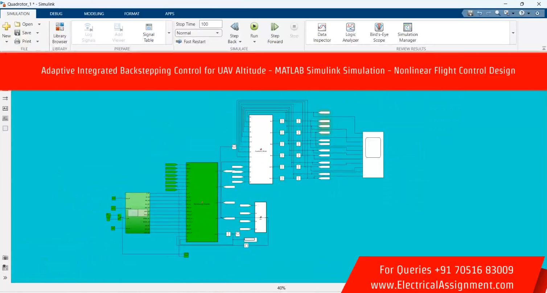The height and width of the screenshot is (293, 547).
Task: Open the Data Inspector
Action: pyautogui.click(x=322, y=33)
